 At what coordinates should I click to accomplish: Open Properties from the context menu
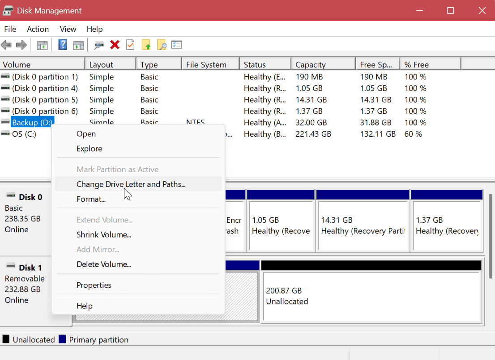pyautogui.click(x=94, y=285)
